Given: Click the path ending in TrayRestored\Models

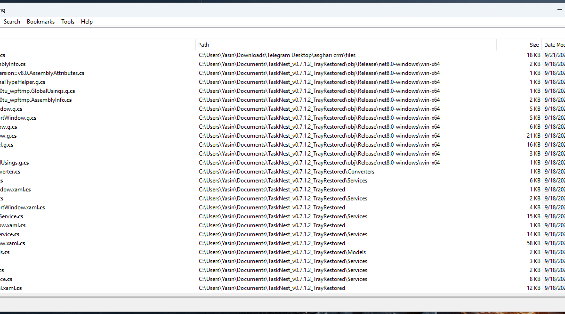Looking at the screenshot, I should tap(282, 252).
